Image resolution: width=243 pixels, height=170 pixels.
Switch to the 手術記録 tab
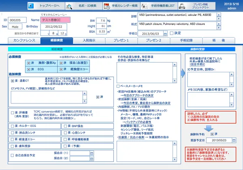click(x=186, y=40)
